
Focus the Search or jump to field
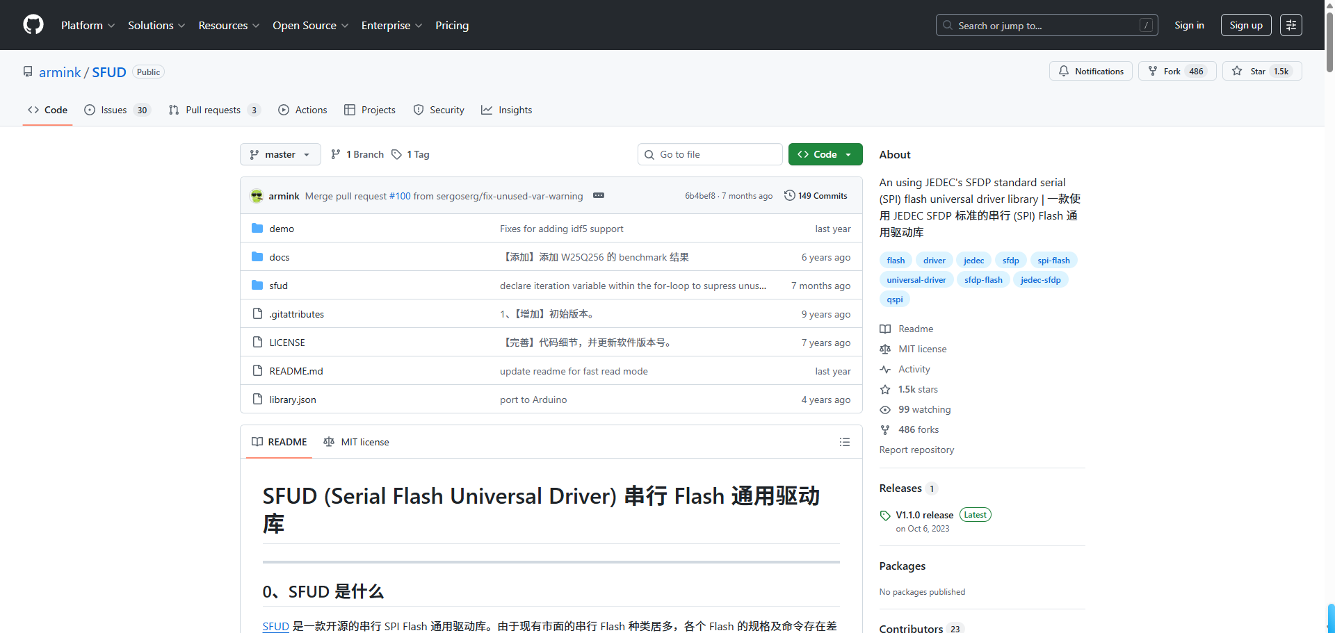[1046, 25]
